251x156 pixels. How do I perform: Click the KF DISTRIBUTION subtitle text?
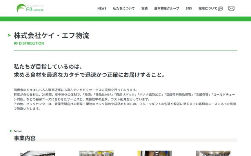point(29,43)
